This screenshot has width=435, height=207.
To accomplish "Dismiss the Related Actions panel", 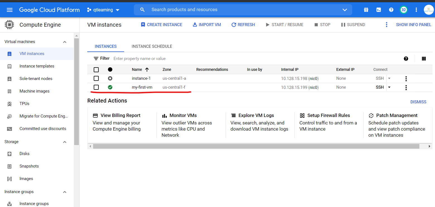I will coord(418,102).
